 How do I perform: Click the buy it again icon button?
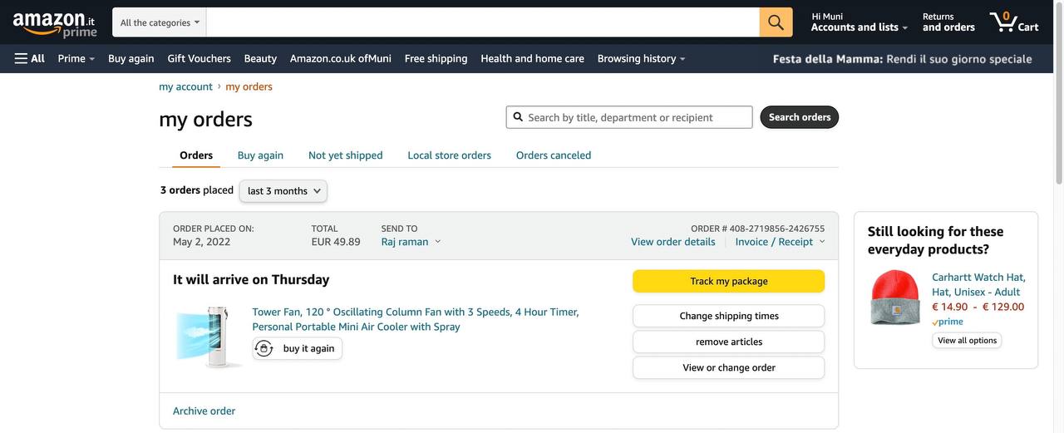pyautogui.click(x=298, y=348)
